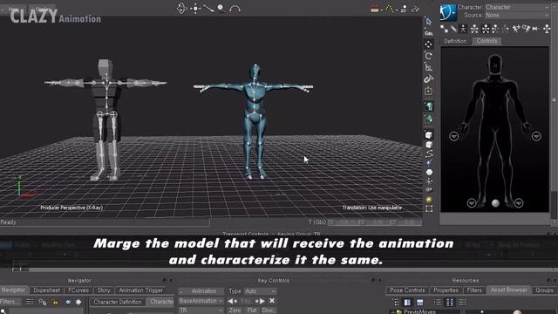This screenshot has width=558, height=314.
Task: Select the Character Definition tab
Action: tap(118, 302)
